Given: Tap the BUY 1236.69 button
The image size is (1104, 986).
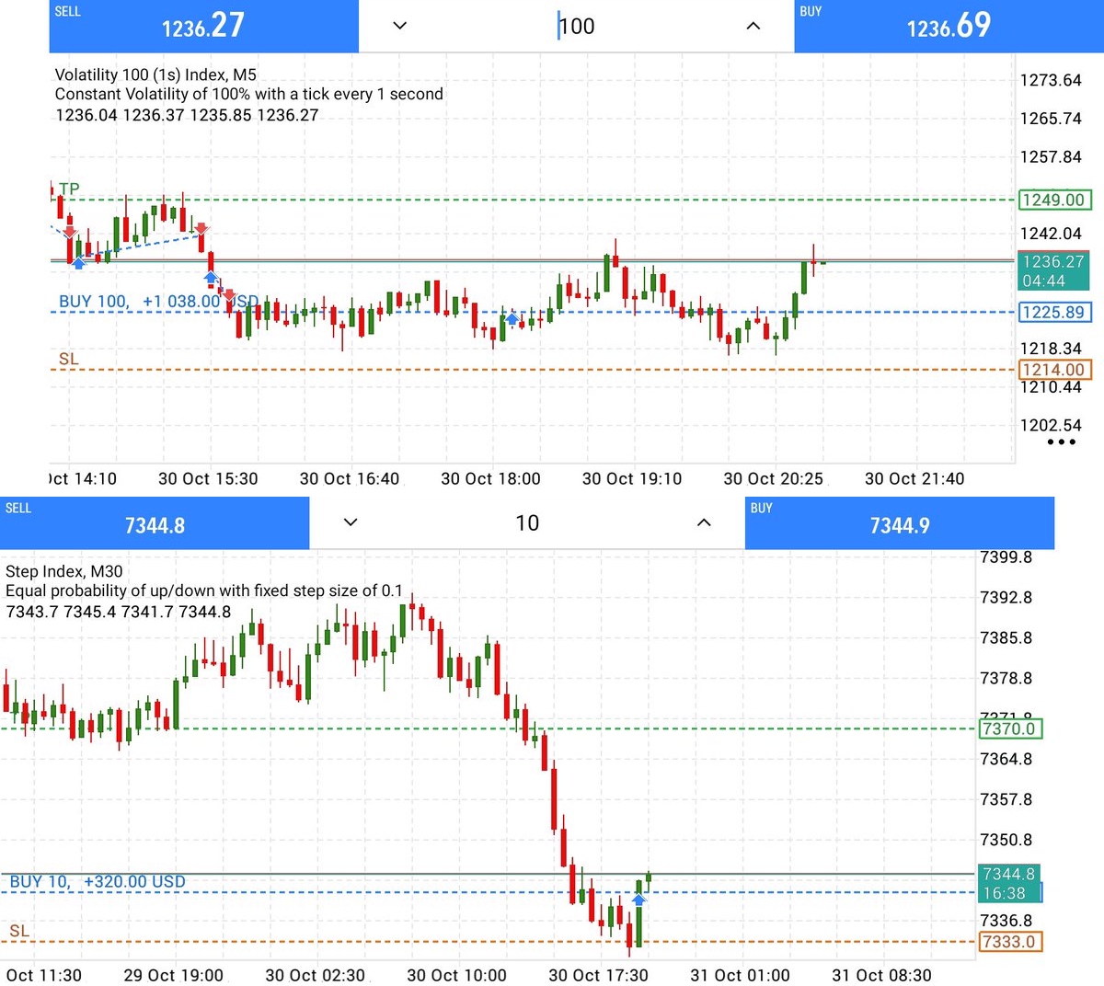Looking at the screenshot, I should coord(949,26).
